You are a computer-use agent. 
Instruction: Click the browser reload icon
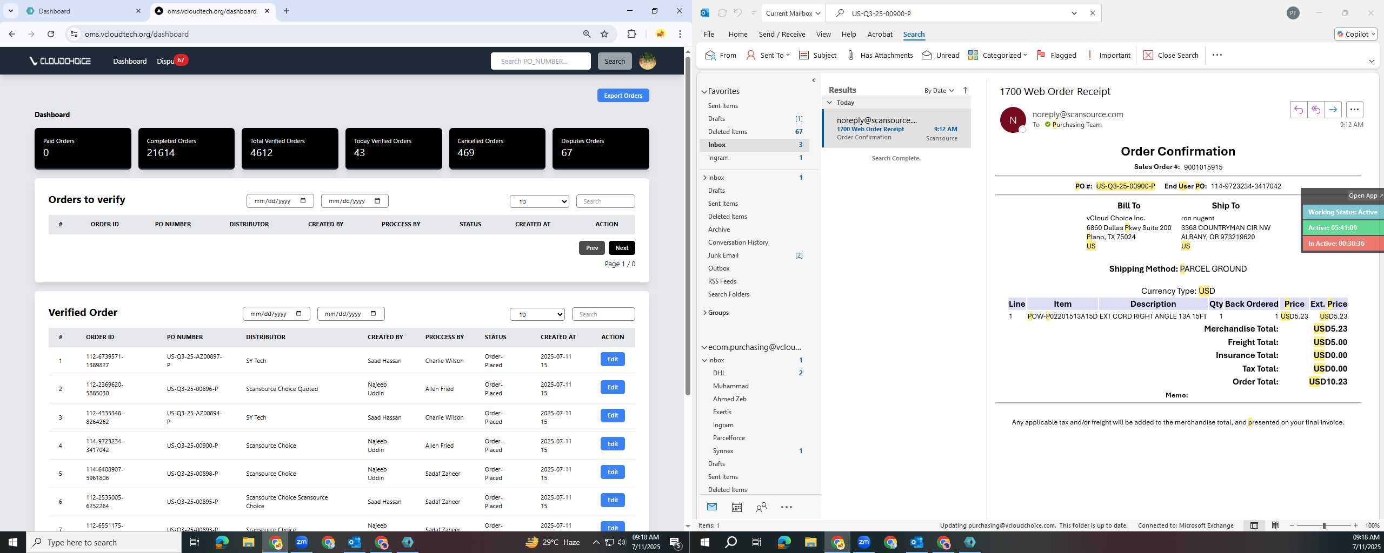[50, 34]
